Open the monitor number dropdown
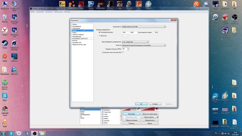The width and height of the screenshot is (242, 136). tap(125, 36)
